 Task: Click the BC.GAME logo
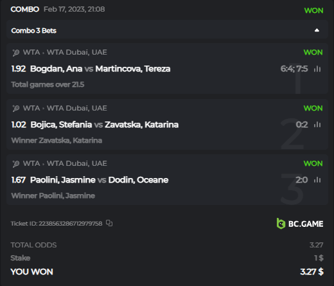pyautogui.click(x=300, y=224)
